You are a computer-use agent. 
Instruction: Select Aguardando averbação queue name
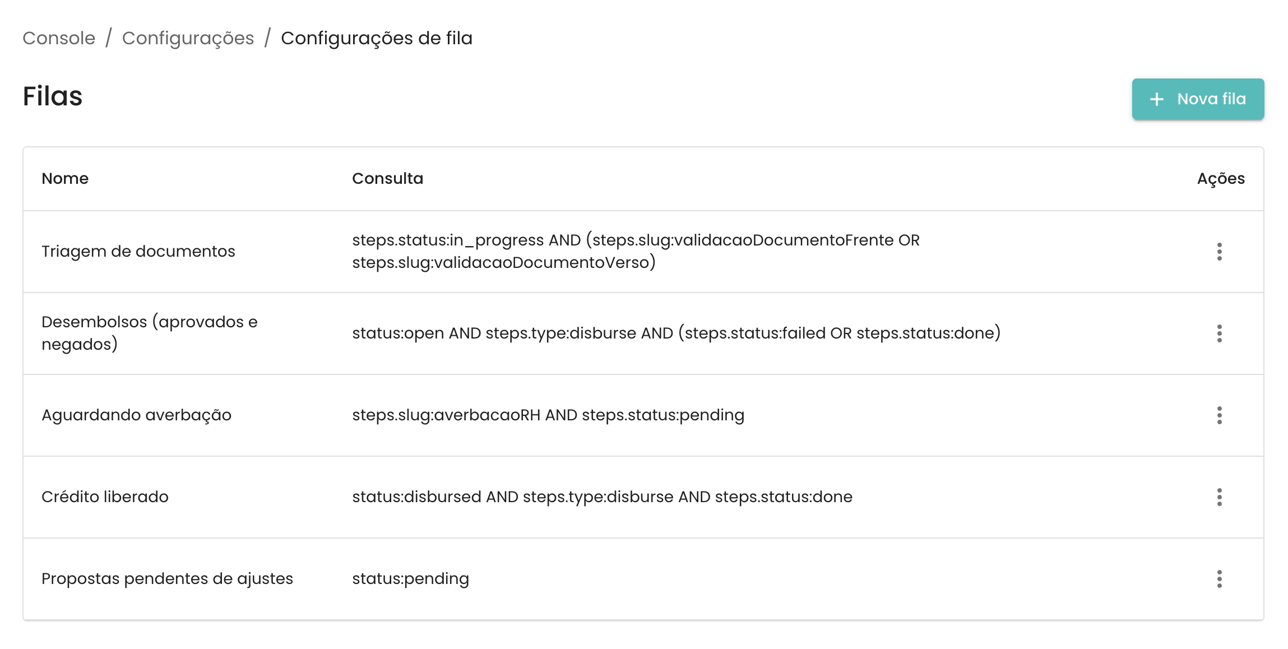pyautogui.click(x=136, y=415)
